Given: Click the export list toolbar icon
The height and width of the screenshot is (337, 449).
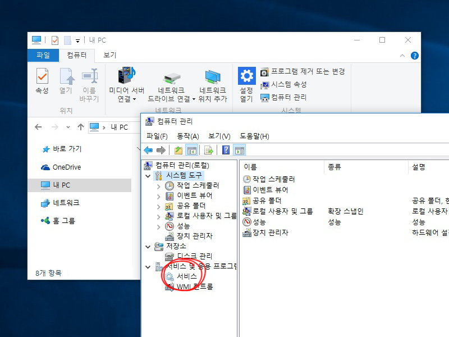Looking at the screenshot, I should coord(208,150).
